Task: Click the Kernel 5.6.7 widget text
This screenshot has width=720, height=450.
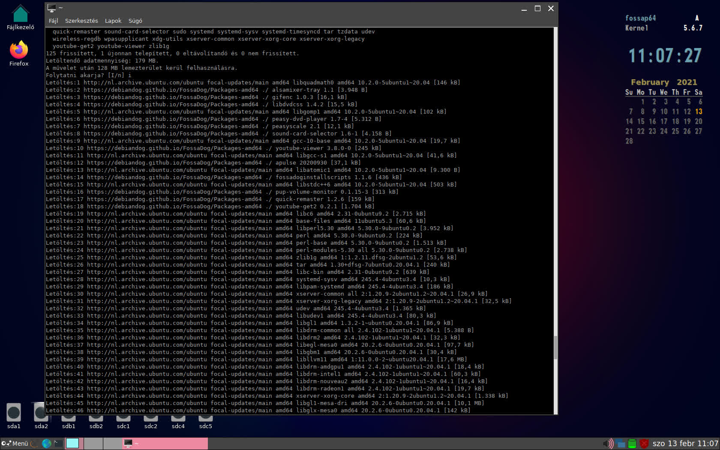Action: click(664, 28)
